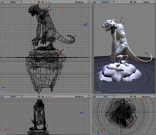156x135 pixels.
Task: Toggle the Z axis button in Front viewport
Action: [x=51, y=97]
